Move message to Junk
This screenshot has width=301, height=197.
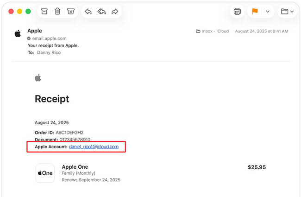[x=71, y=11]
